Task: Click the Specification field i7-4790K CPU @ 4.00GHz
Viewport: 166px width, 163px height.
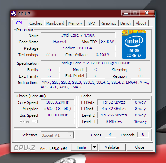Action: [95, 63]
